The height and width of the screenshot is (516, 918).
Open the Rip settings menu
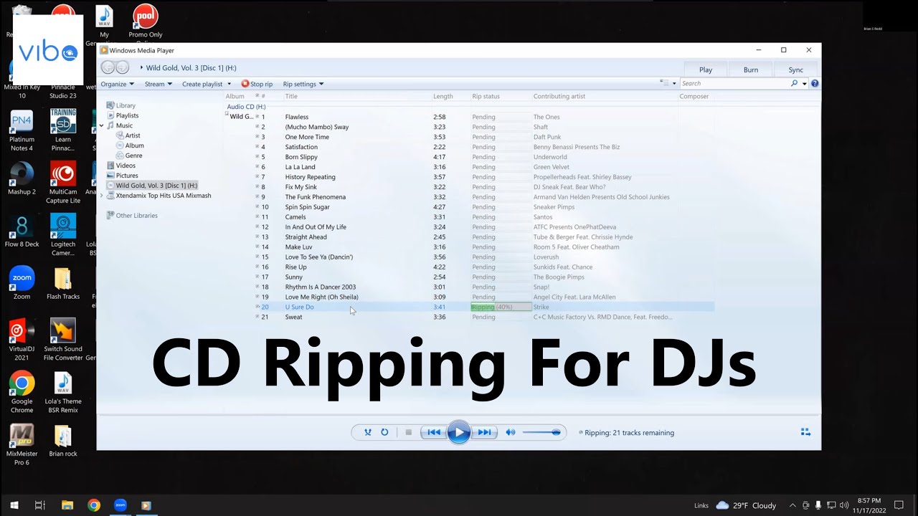(303, 84)
